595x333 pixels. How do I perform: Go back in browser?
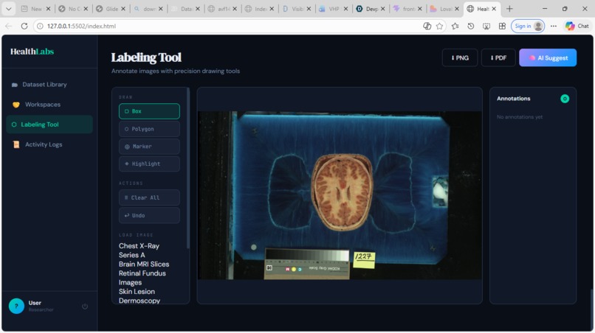point(9,26)
